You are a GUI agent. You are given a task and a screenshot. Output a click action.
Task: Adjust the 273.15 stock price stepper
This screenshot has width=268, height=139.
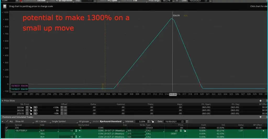coord(27,113)
